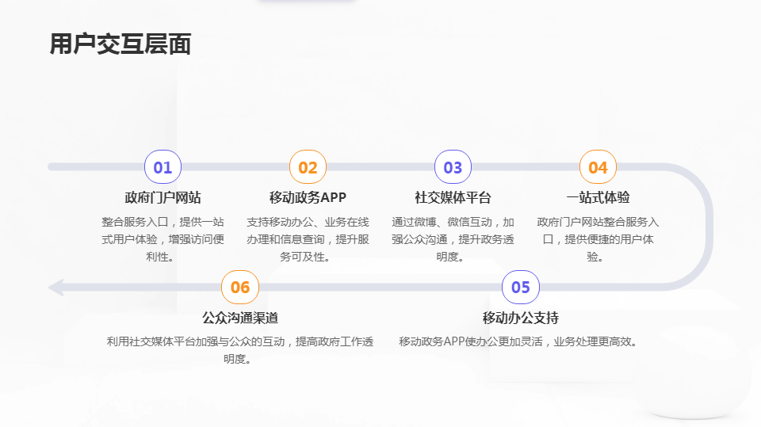
Task: Click the description starting 整合服务入口
Action: click(163, 239)
